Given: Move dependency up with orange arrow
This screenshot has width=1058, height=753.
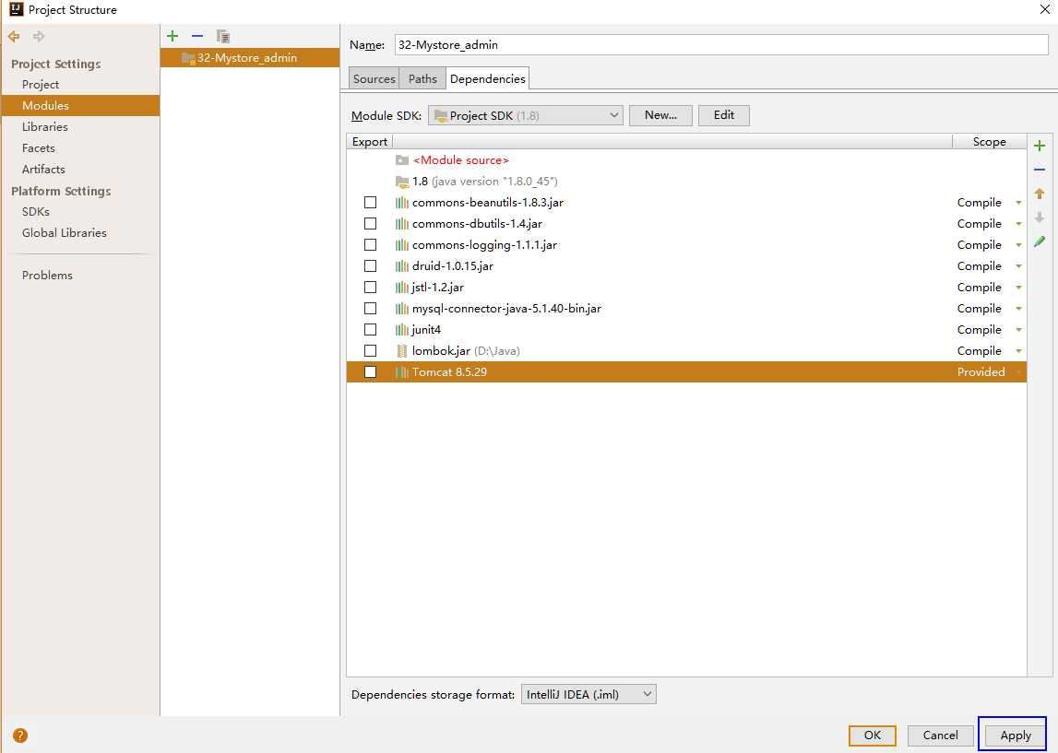Looking at the screenshot, I should point(1040,194).
